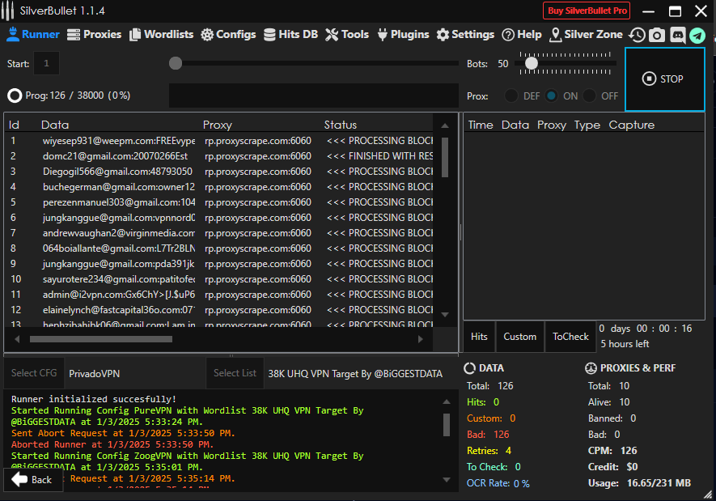Click the data list scroll-down arrow
716x501 pixels.
(x=444, y=314)
